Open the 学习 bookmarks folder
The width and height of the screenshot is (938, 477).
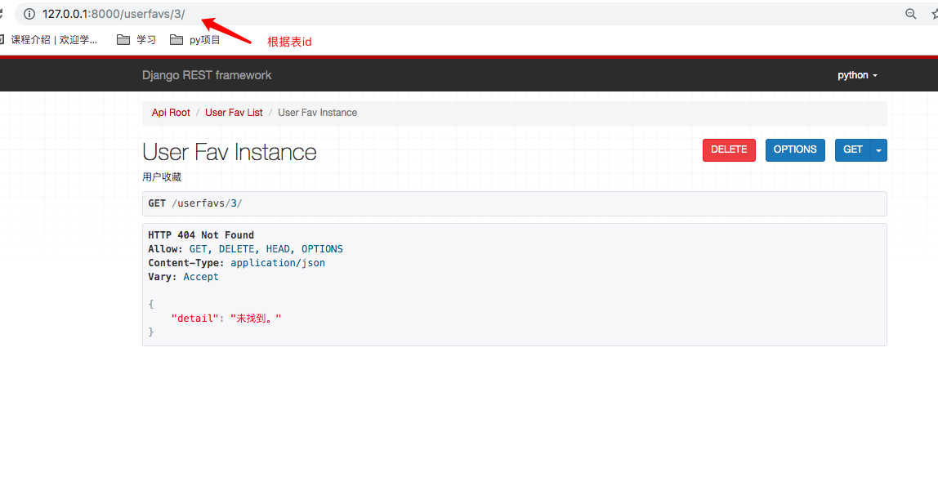click(136, 40)
